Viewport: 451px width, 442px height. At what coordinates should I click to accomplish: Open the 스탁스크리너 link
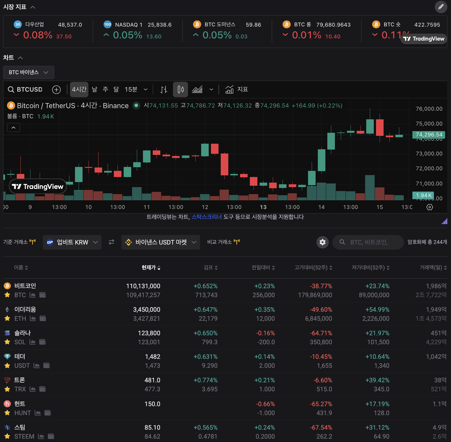(x=206, y=217)
